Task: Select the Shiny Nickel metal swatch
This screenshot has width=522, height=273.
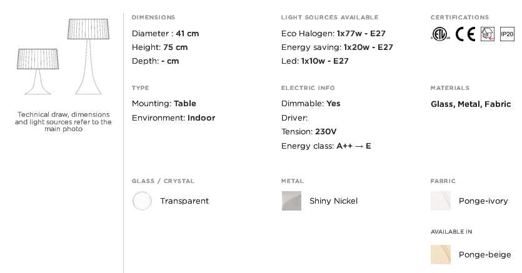Action: (291, 201)
